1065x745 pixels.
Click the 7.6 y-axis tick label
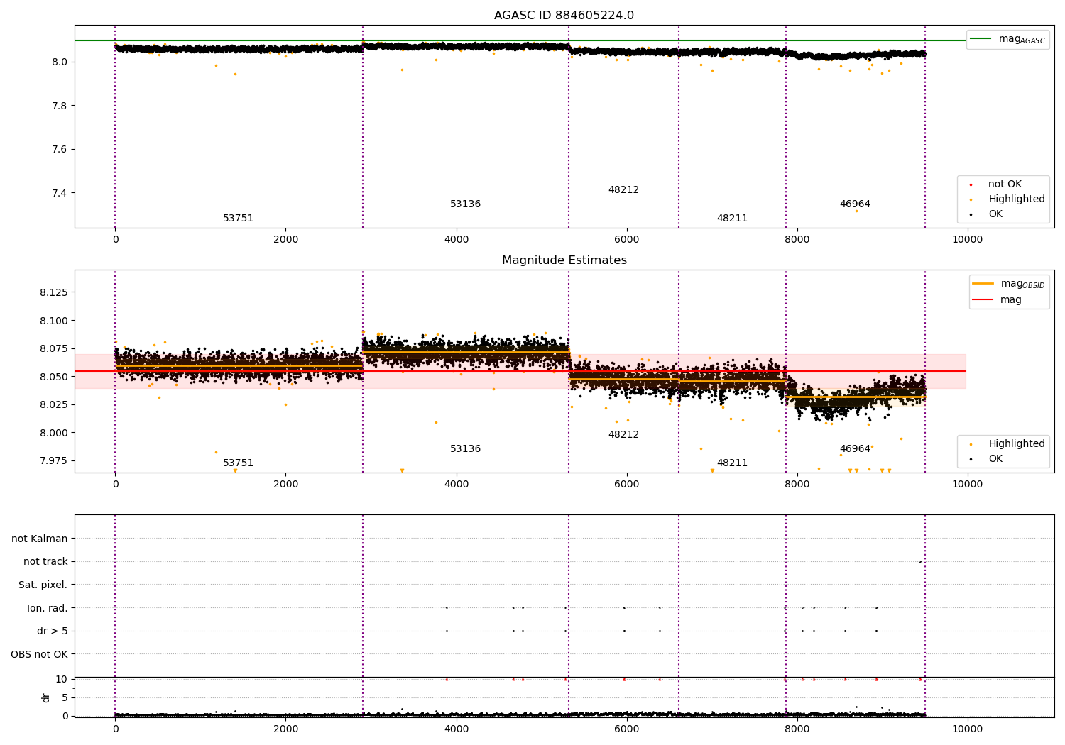[60, 150]
